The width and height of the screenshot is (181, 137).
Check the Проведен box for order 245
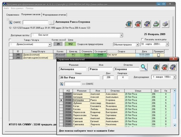158,55
